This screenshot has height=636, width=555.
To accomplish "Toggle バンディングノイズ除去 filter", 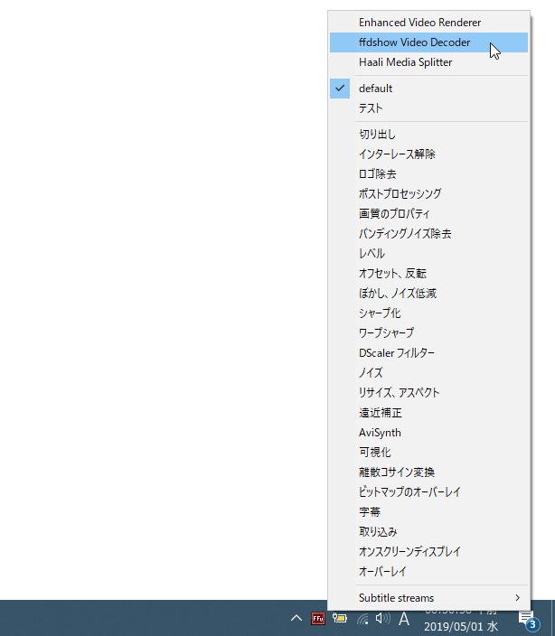I will (x=428, y=234).
